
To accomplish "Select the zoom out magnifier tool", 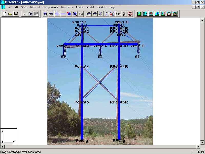I will pos(52,14).
